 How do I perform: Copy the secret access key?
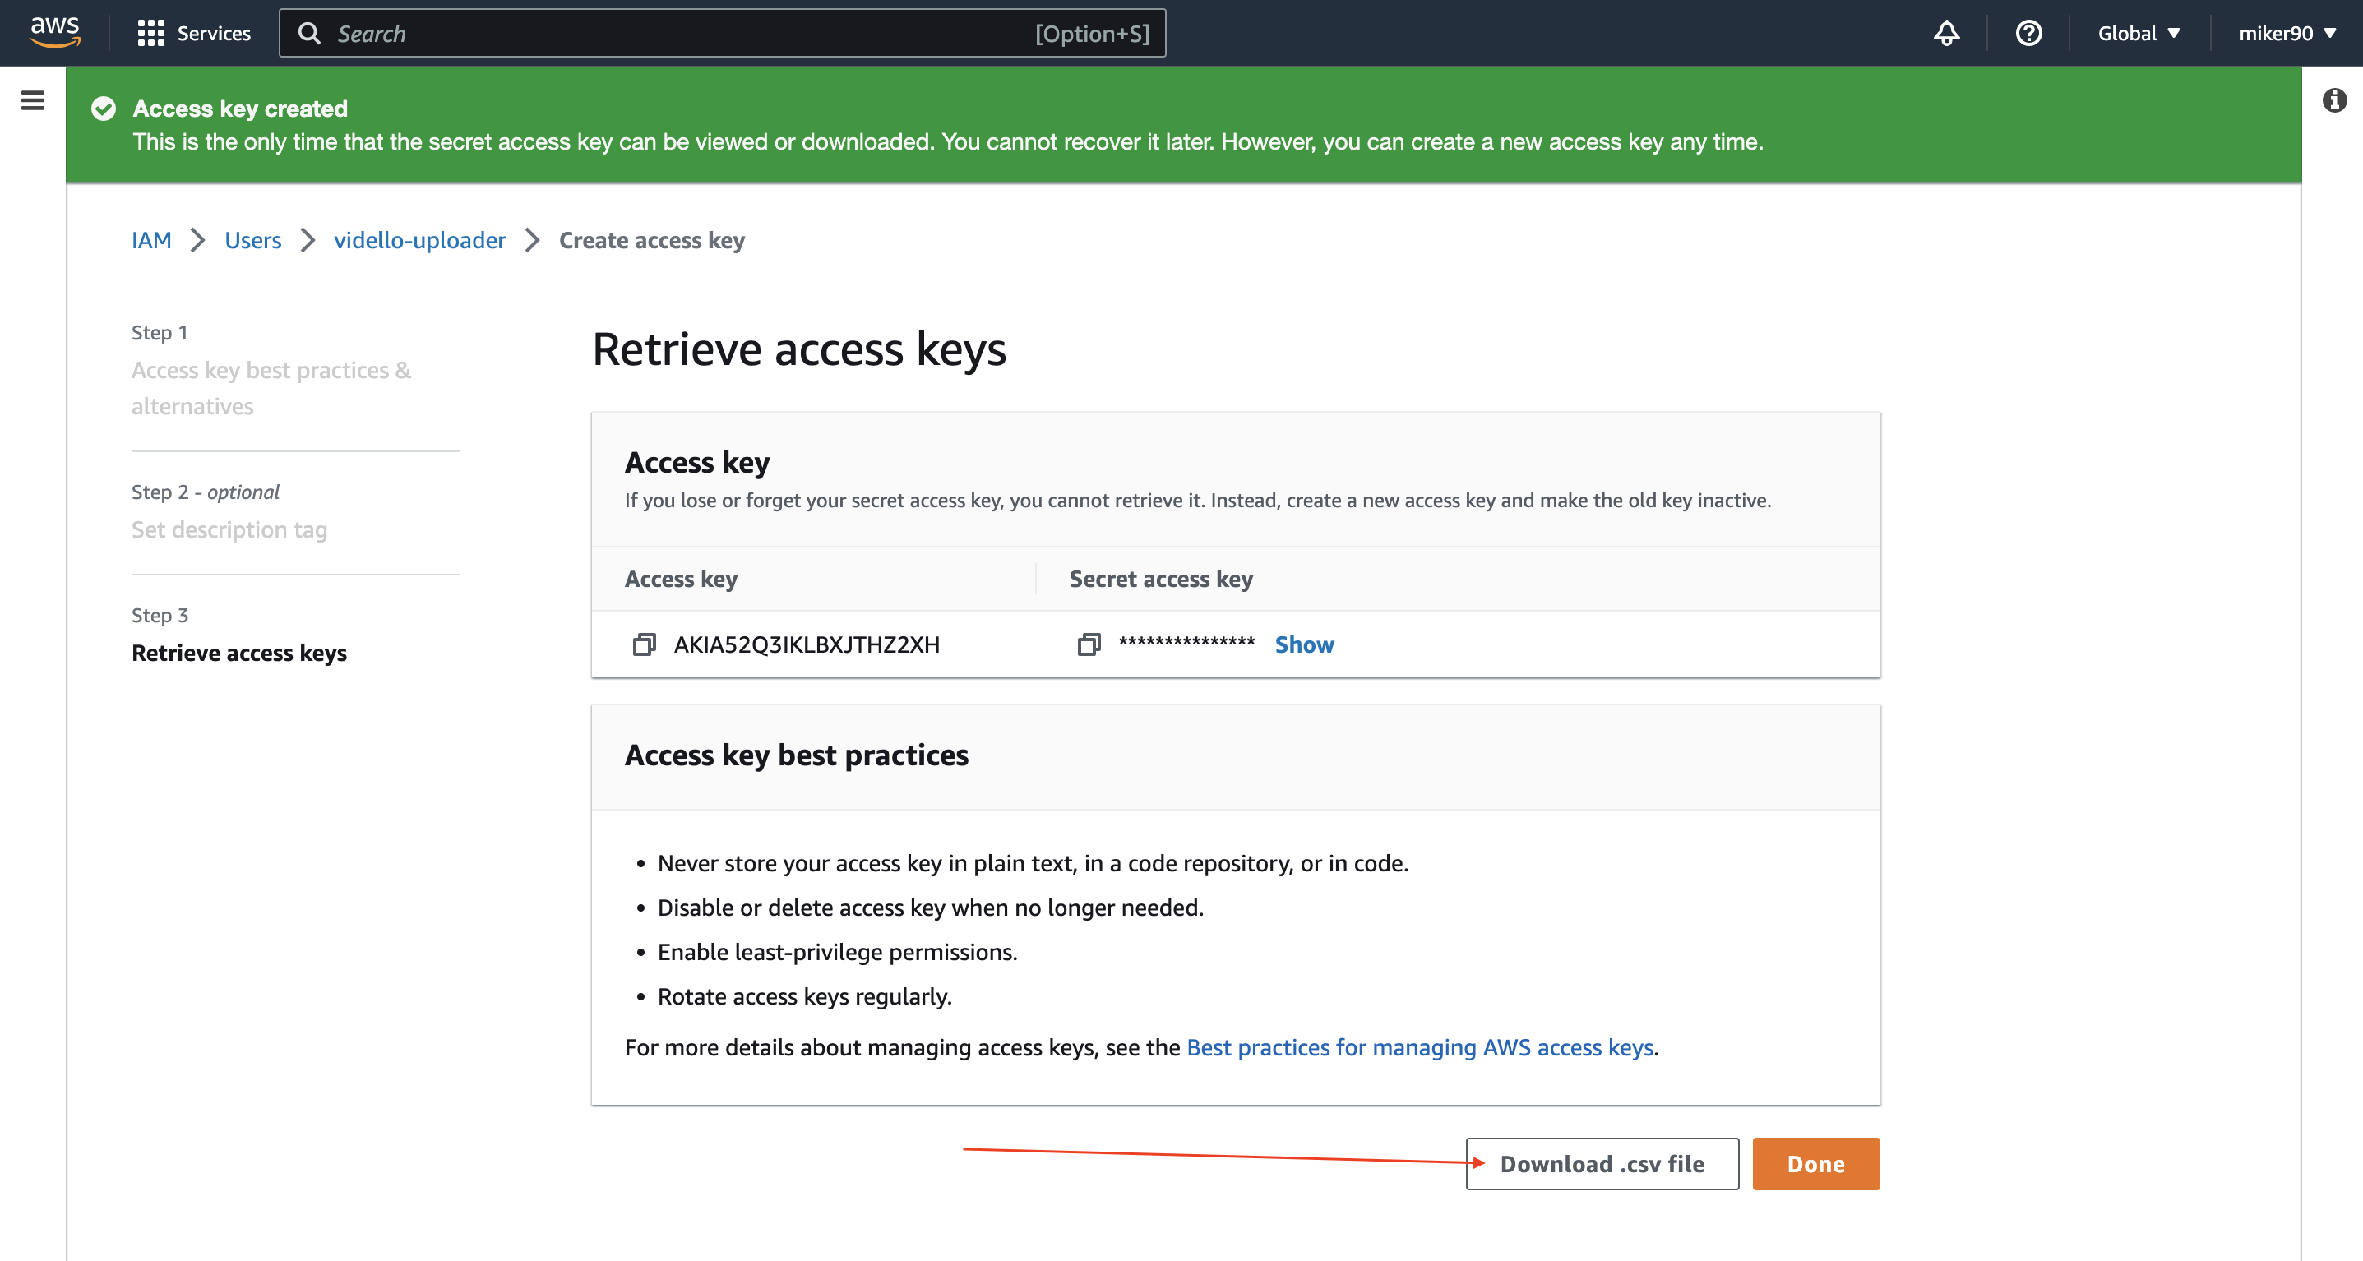point(1089,644)
